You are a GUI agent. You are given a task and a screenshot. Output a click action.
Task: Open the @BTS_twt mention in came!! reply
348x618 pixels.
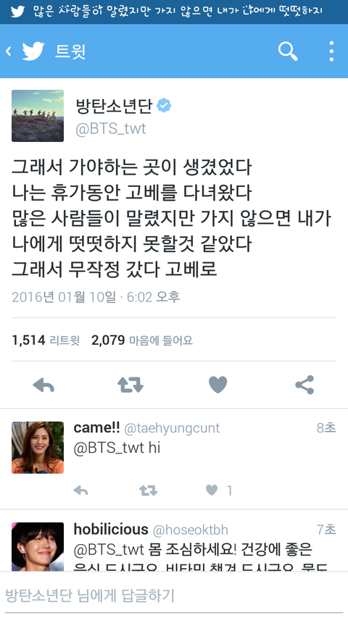coord(109,448)
